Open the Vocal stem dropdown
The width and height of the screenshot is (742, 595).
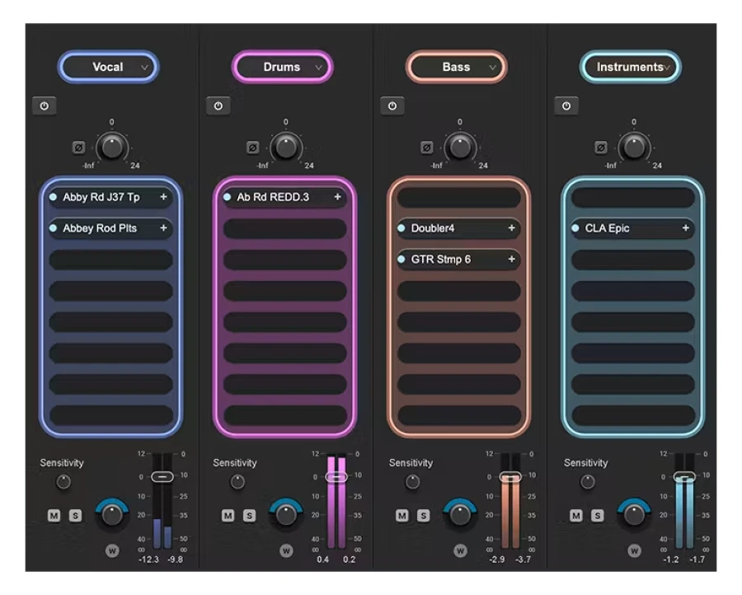(108, 67)
